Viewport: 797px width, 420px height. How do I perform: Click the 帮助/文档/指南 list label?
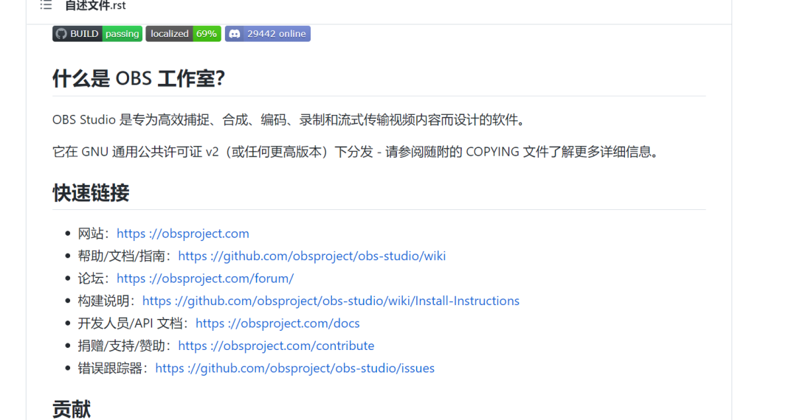pos(125,256)
